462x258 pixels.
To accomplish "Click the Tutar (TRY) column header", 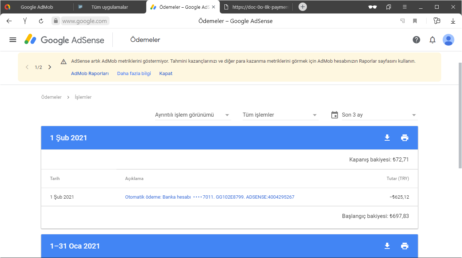I will click(x=398, y=179).
